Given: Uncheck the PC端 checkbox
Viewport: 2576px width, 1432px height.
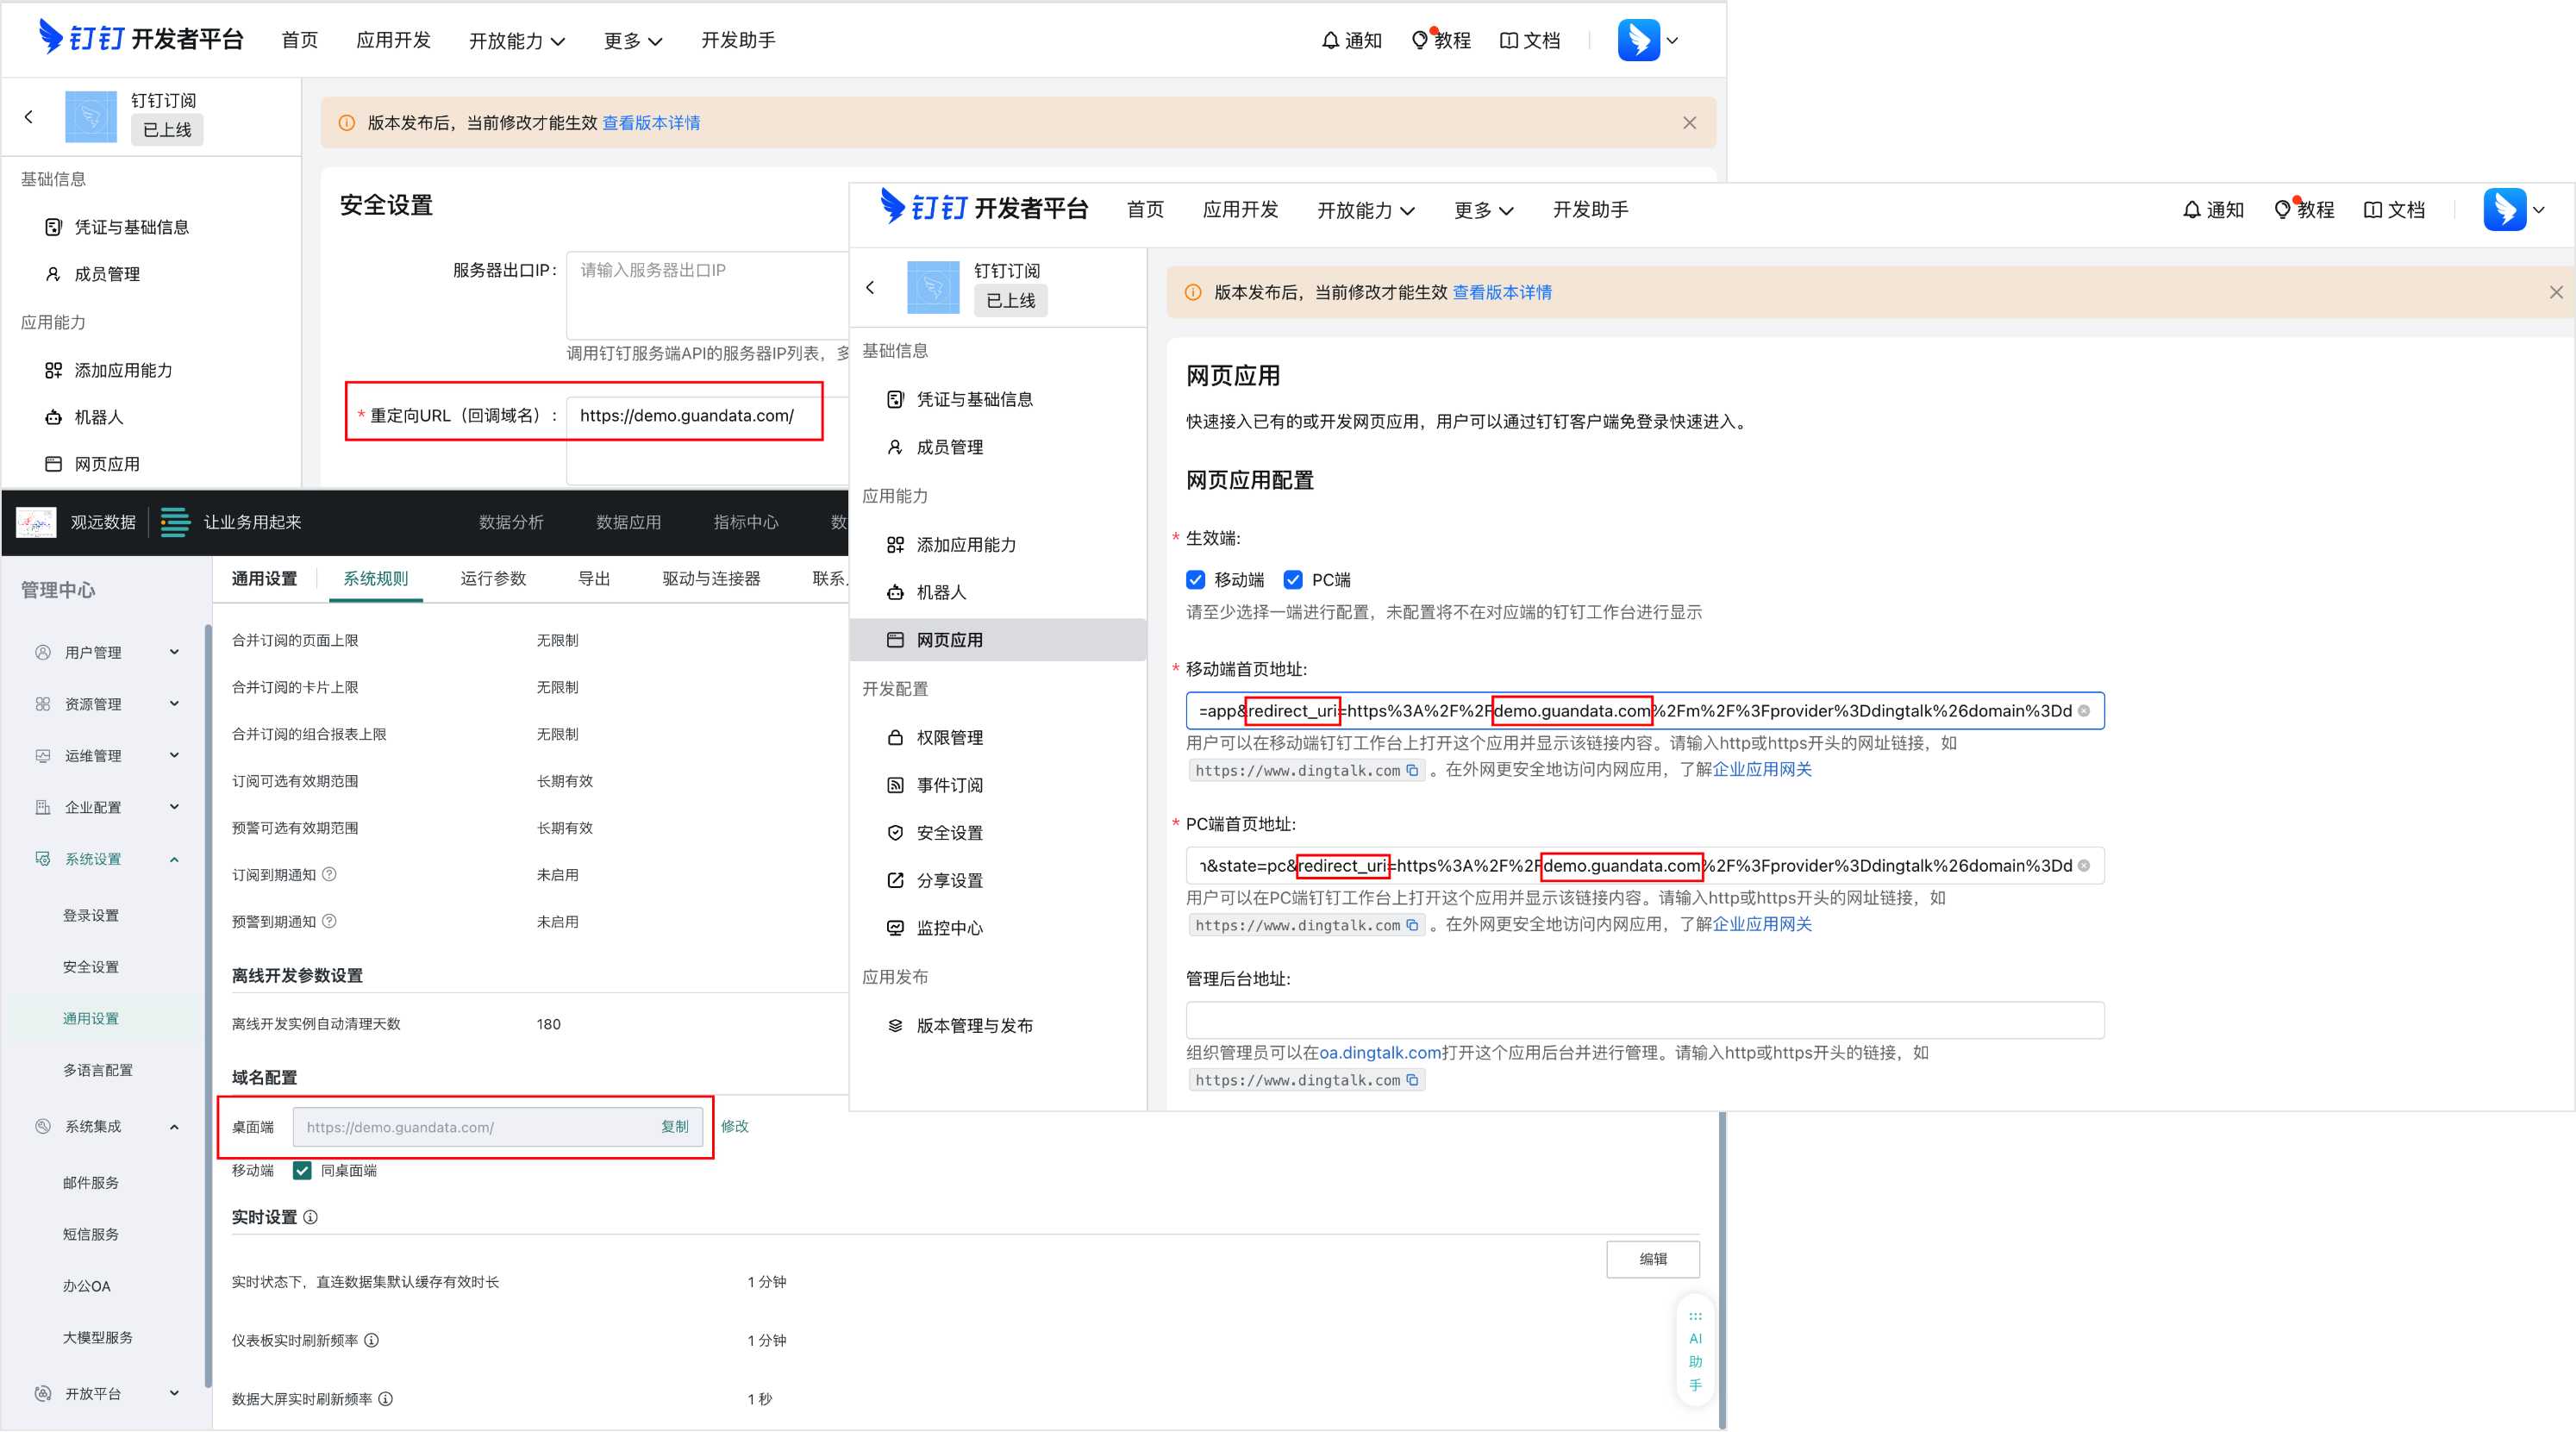Looking at the screenshot, I should [1293, 580].
